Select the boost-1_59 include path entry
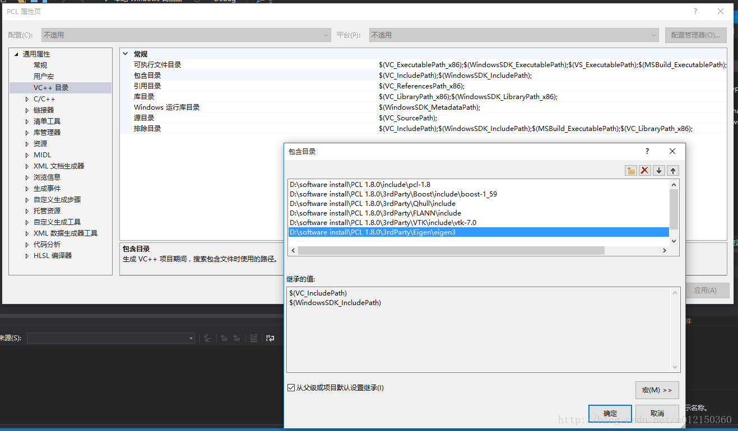 point(479,194)
